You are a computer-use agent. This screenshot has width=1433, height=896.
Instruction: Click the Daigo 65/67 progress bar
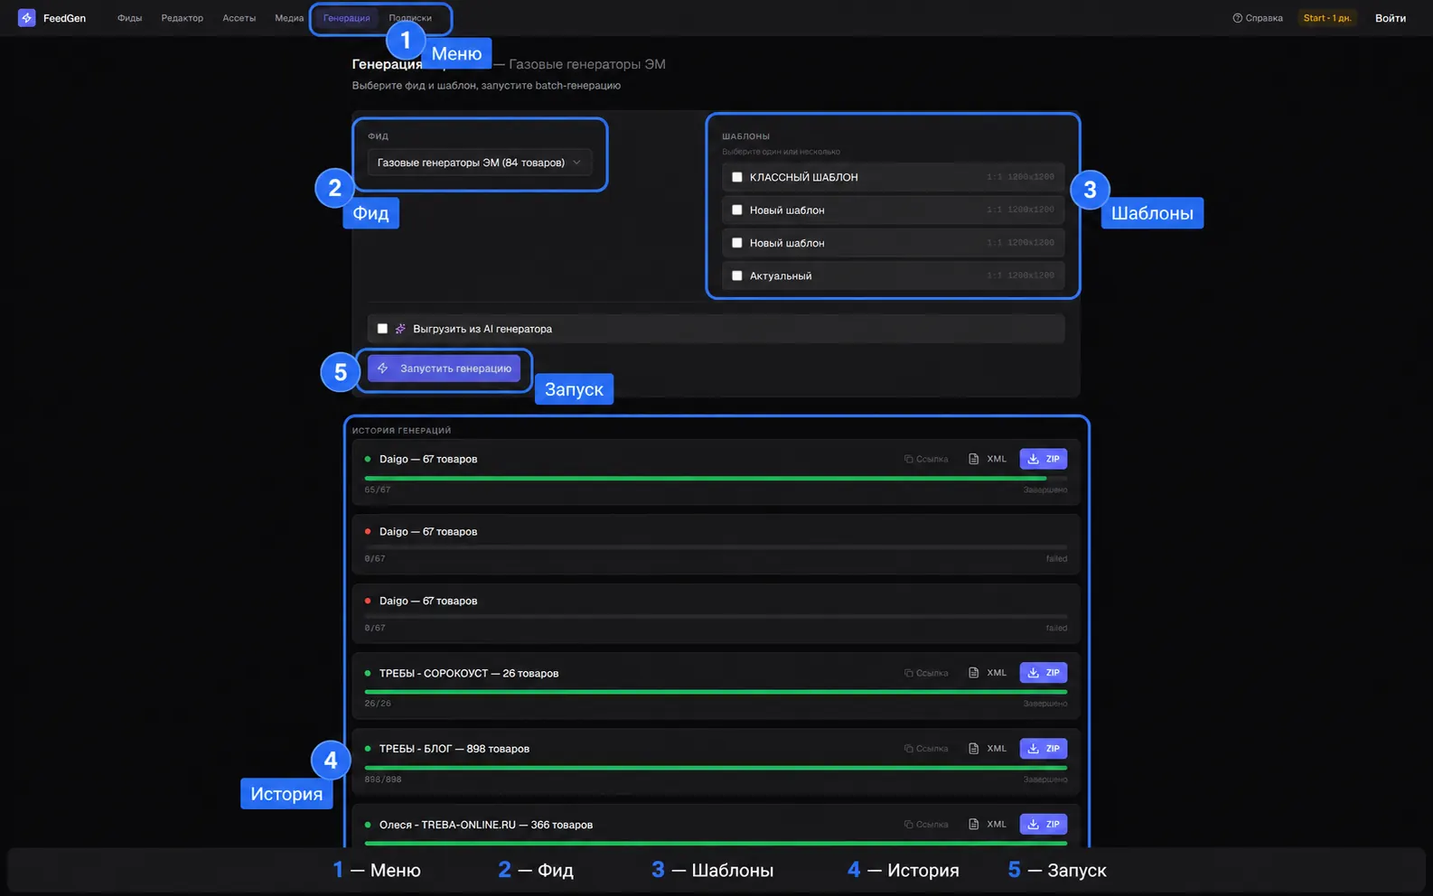pyautogui.click(x=716, y=478)
